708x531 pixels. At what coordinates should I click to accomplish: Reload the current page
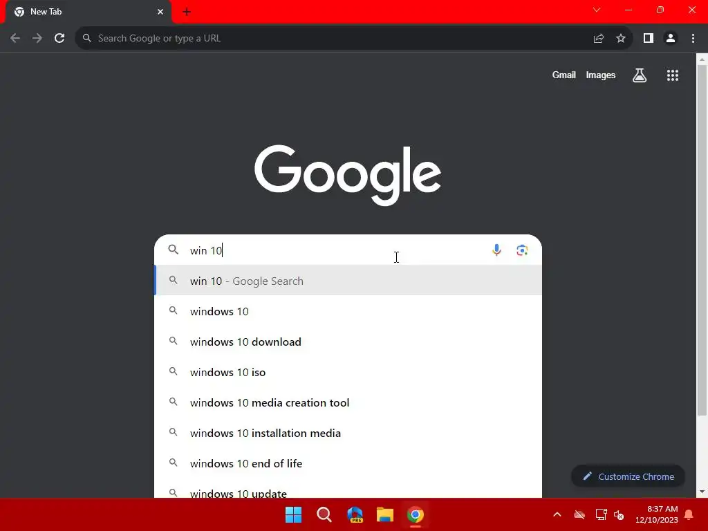pyautogui.click(x=59, y=39)
